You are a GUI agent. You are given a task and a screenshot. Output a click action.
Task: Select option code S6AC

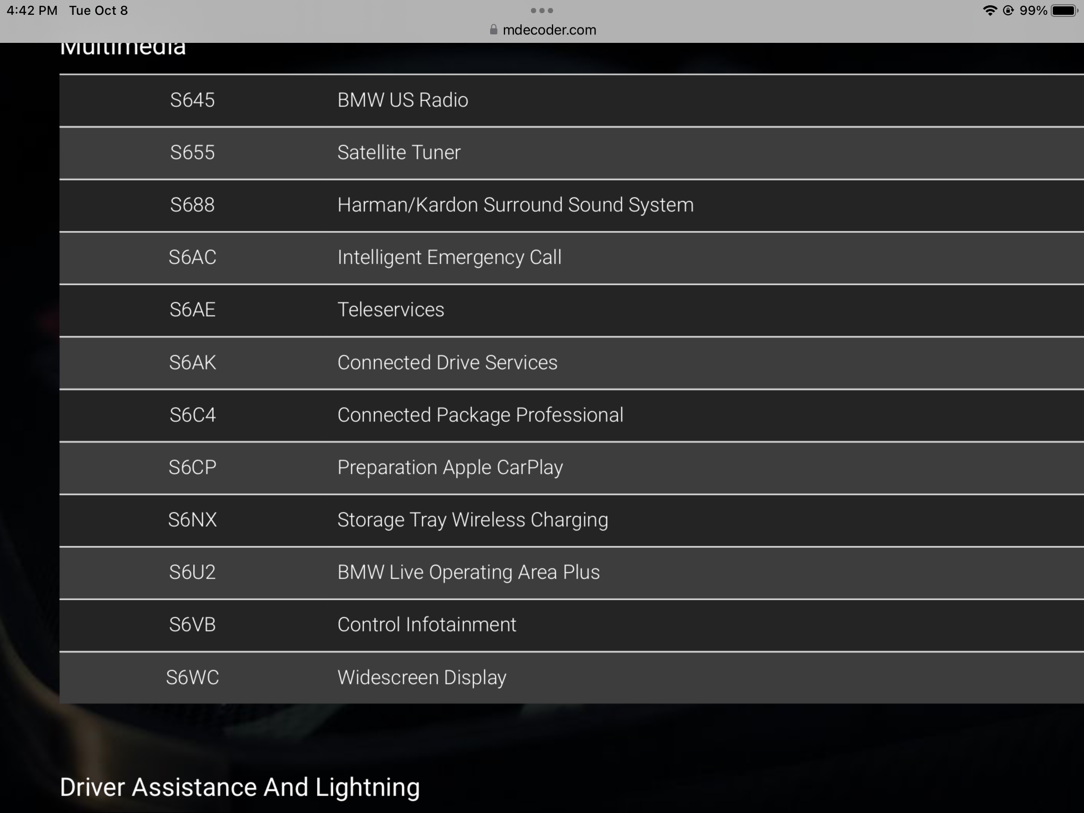click(192, 257)
